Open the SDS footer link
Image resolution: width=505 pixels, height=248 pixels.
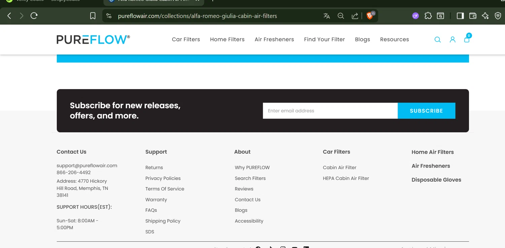[150, 232]
